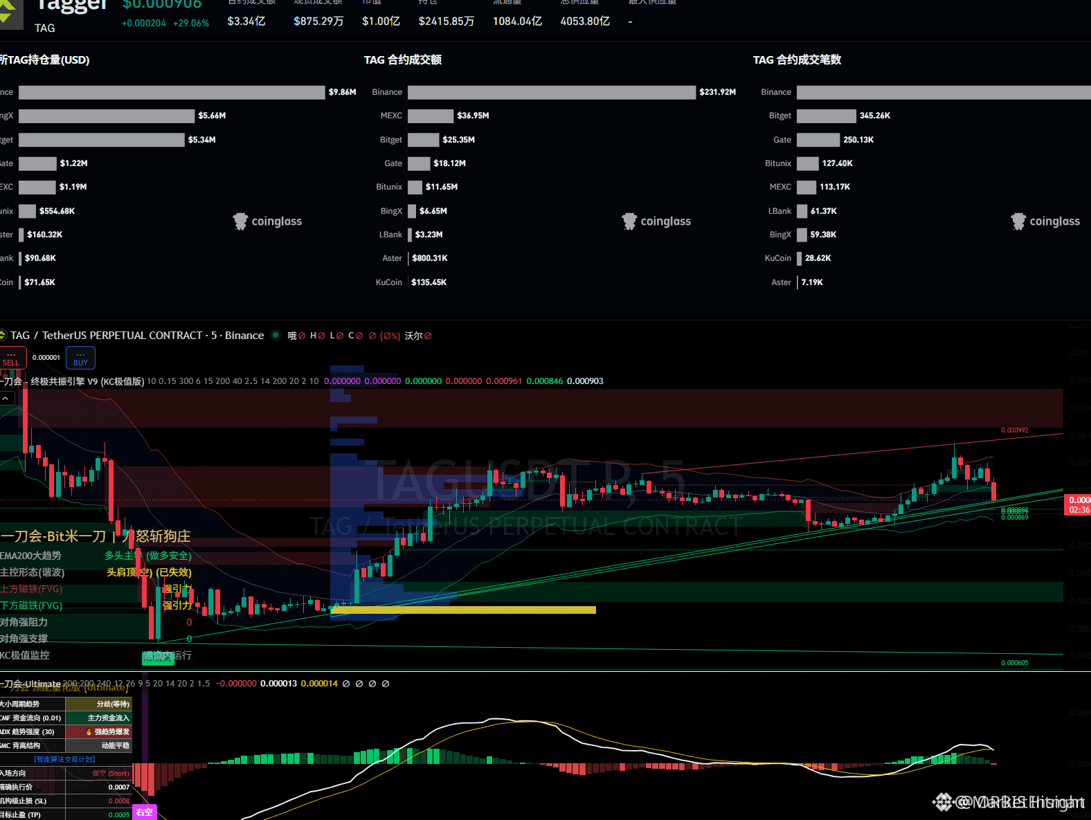This screenshot has height=820, width=1091.
Task: Click the $36.95M volume value
Action: [x=473, y=116]
